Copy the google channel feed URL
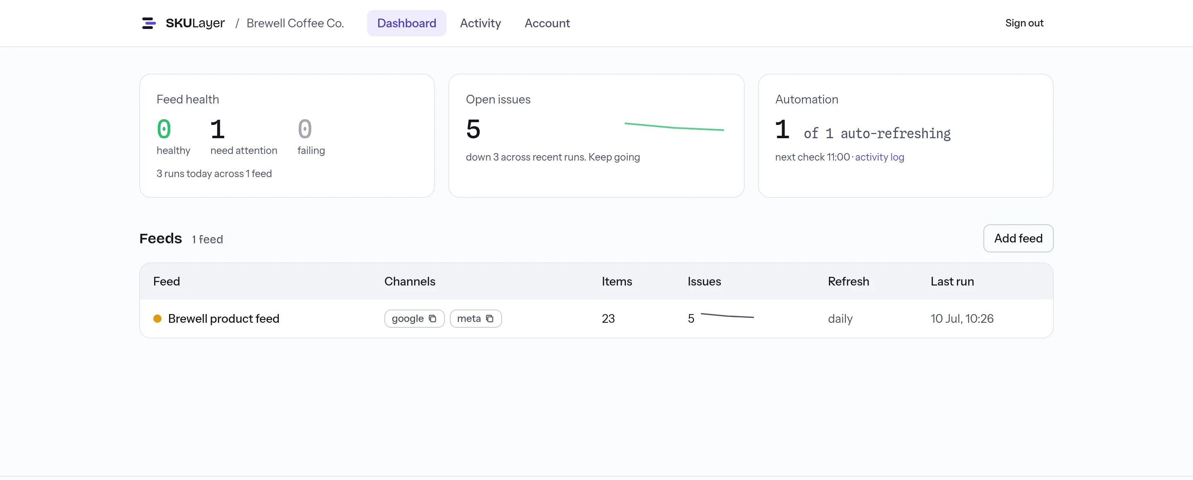This screenshot has width=1193, height=480. 432,319
